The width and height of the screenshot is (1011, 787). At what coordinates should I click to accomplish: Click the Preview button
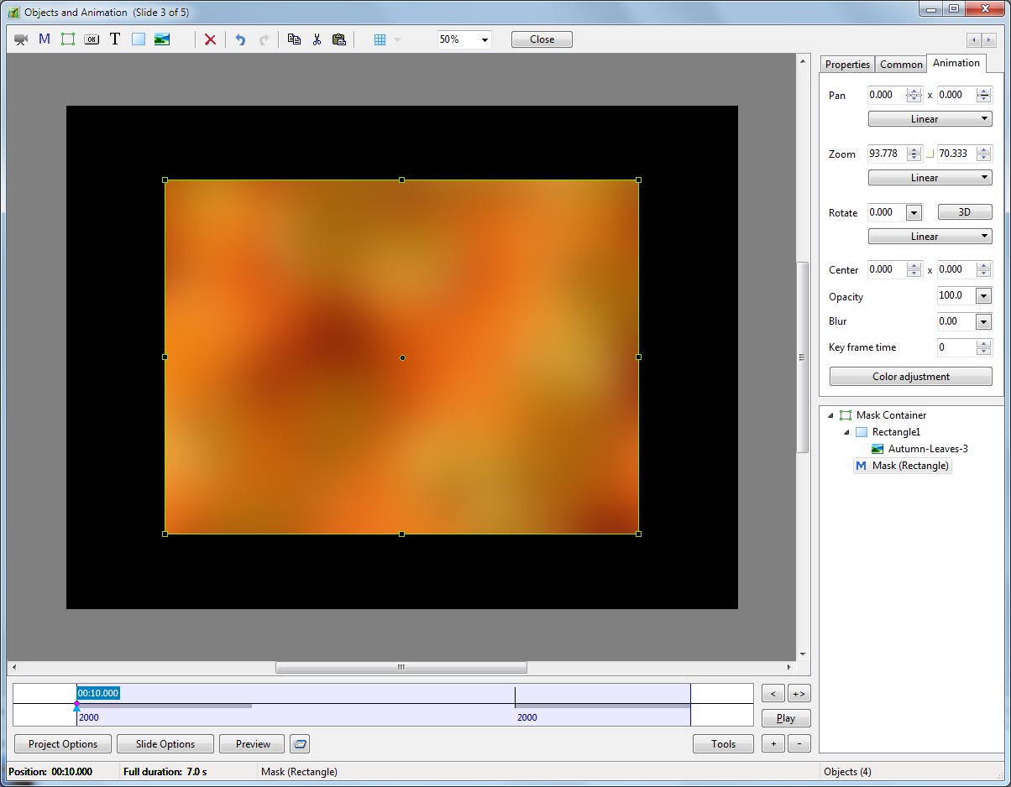pos(253,743)
